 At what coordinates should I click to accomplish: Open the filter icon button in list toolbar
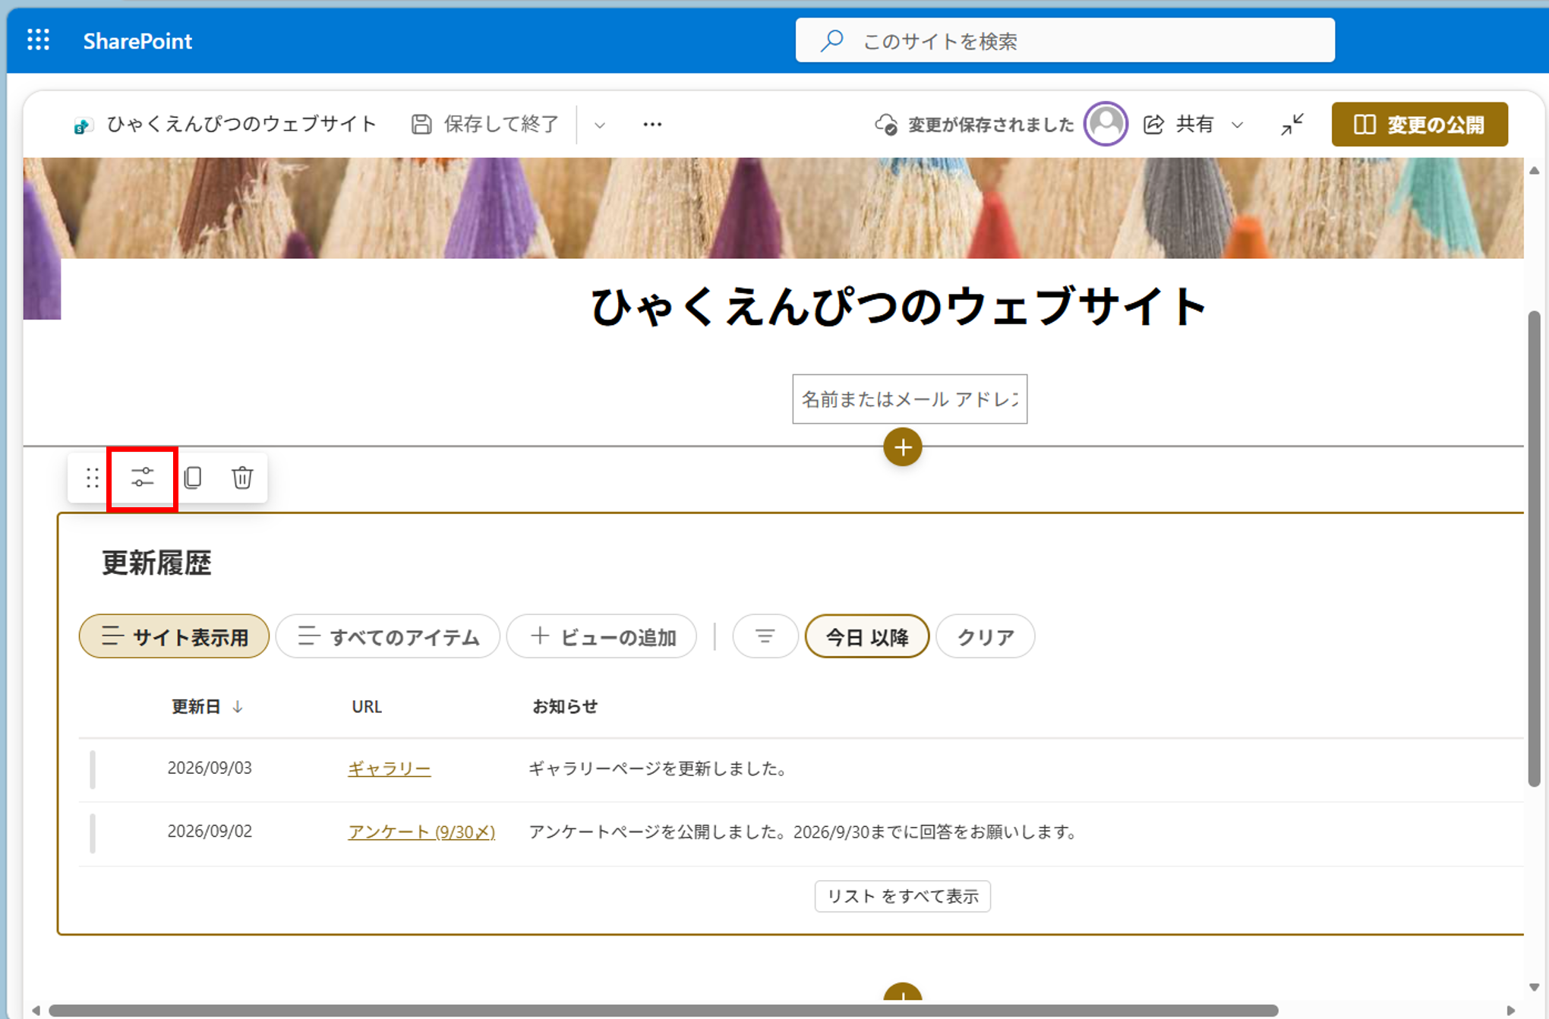(x=765, y=636)
